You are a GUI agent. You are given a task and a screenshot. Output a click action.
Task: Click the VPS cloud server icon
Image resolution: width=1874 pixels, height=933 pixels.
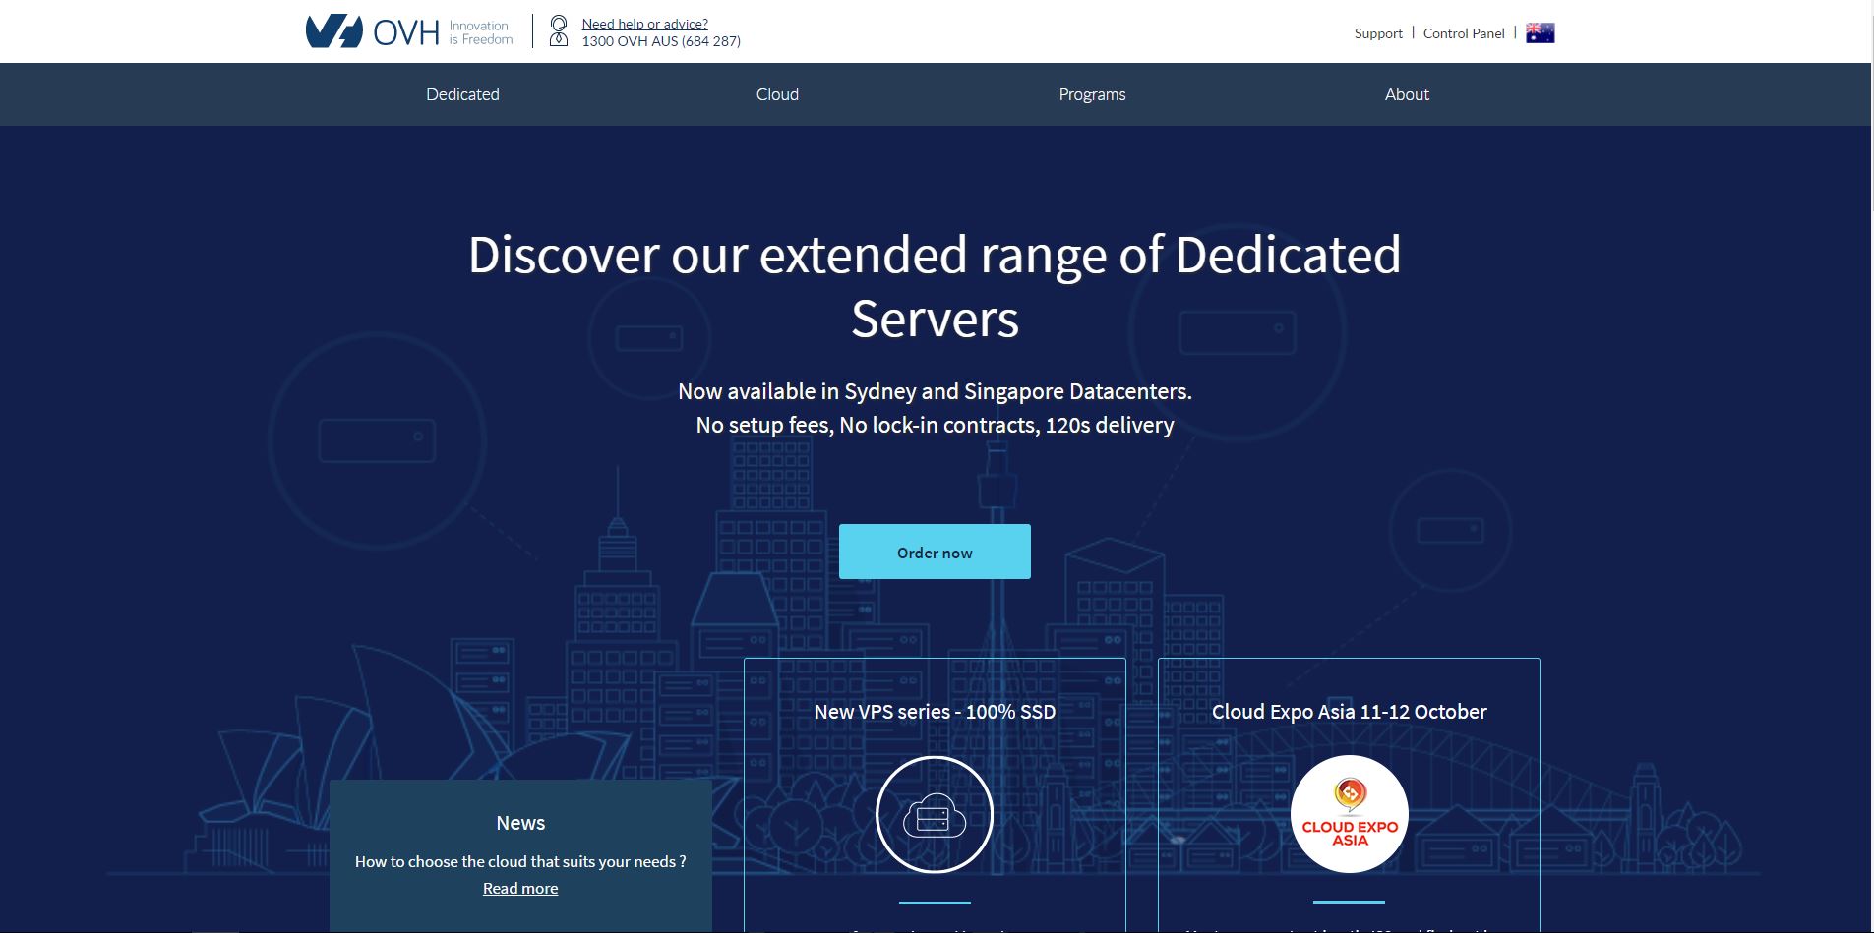point(935,814)
